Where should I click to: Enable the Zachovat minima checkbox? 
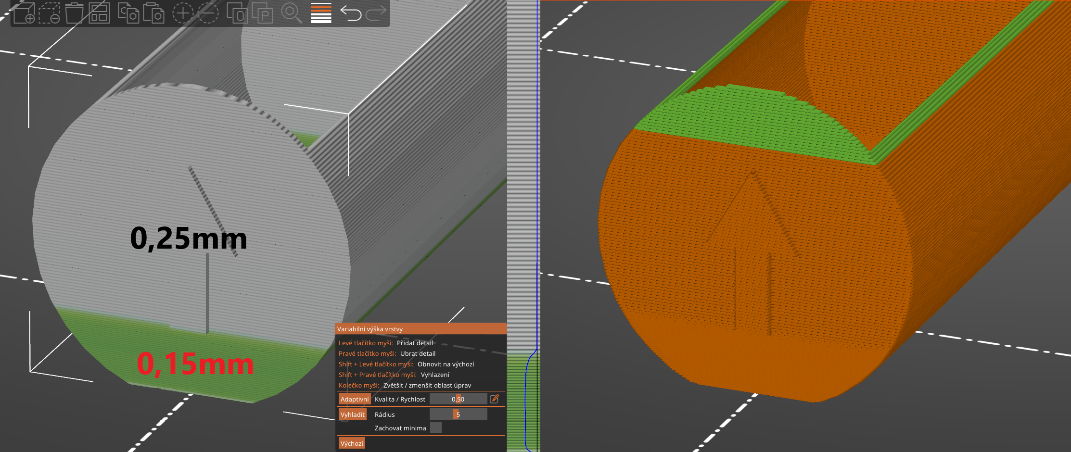pos(436,427)
